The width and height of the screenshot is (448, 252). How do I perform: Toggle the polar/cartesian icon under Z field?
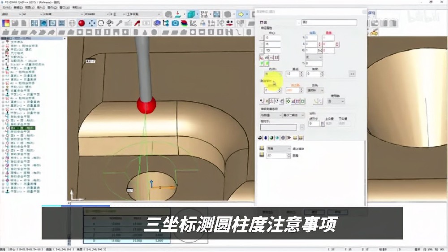click(x=262, y=57)
